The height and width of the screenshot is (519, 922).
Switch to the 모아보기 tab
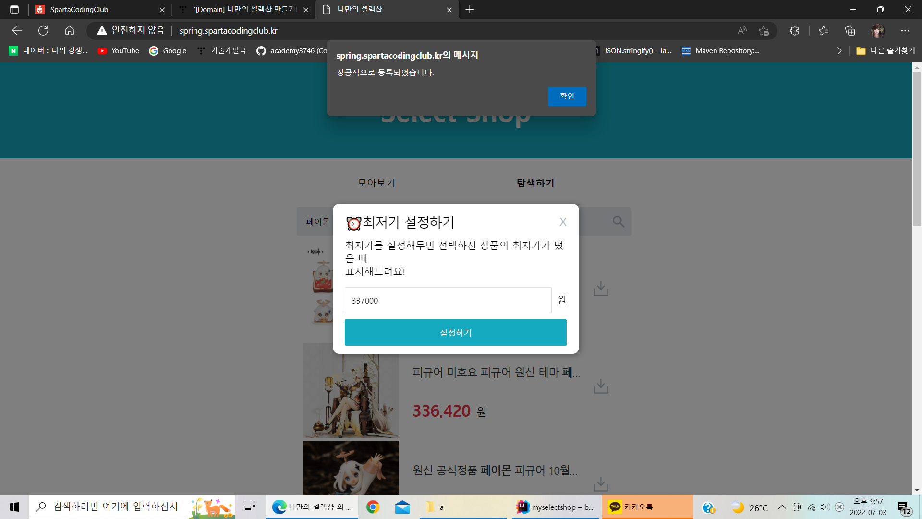point(376,183)
